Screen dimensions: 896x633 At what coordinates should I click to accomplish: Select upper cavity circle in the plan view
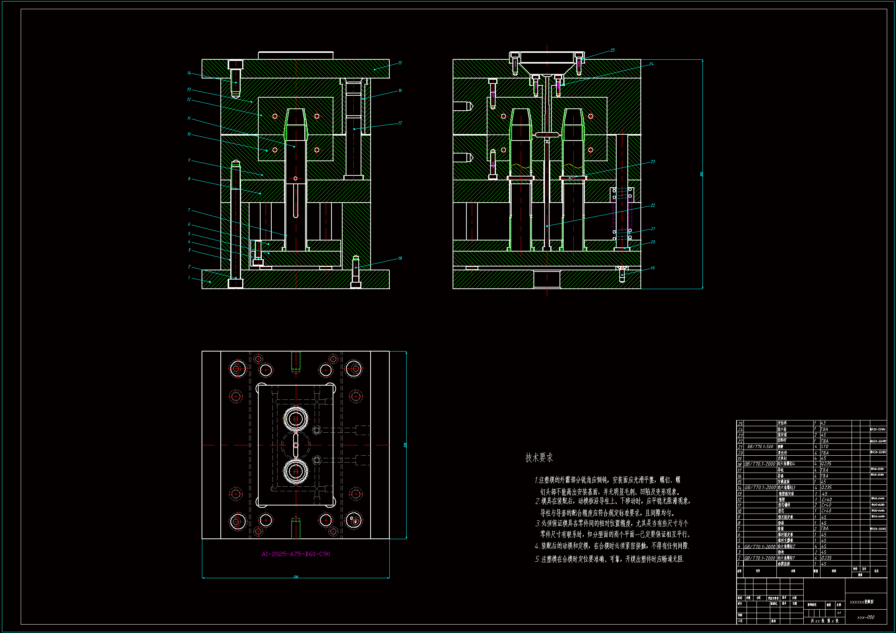point(295,419)
